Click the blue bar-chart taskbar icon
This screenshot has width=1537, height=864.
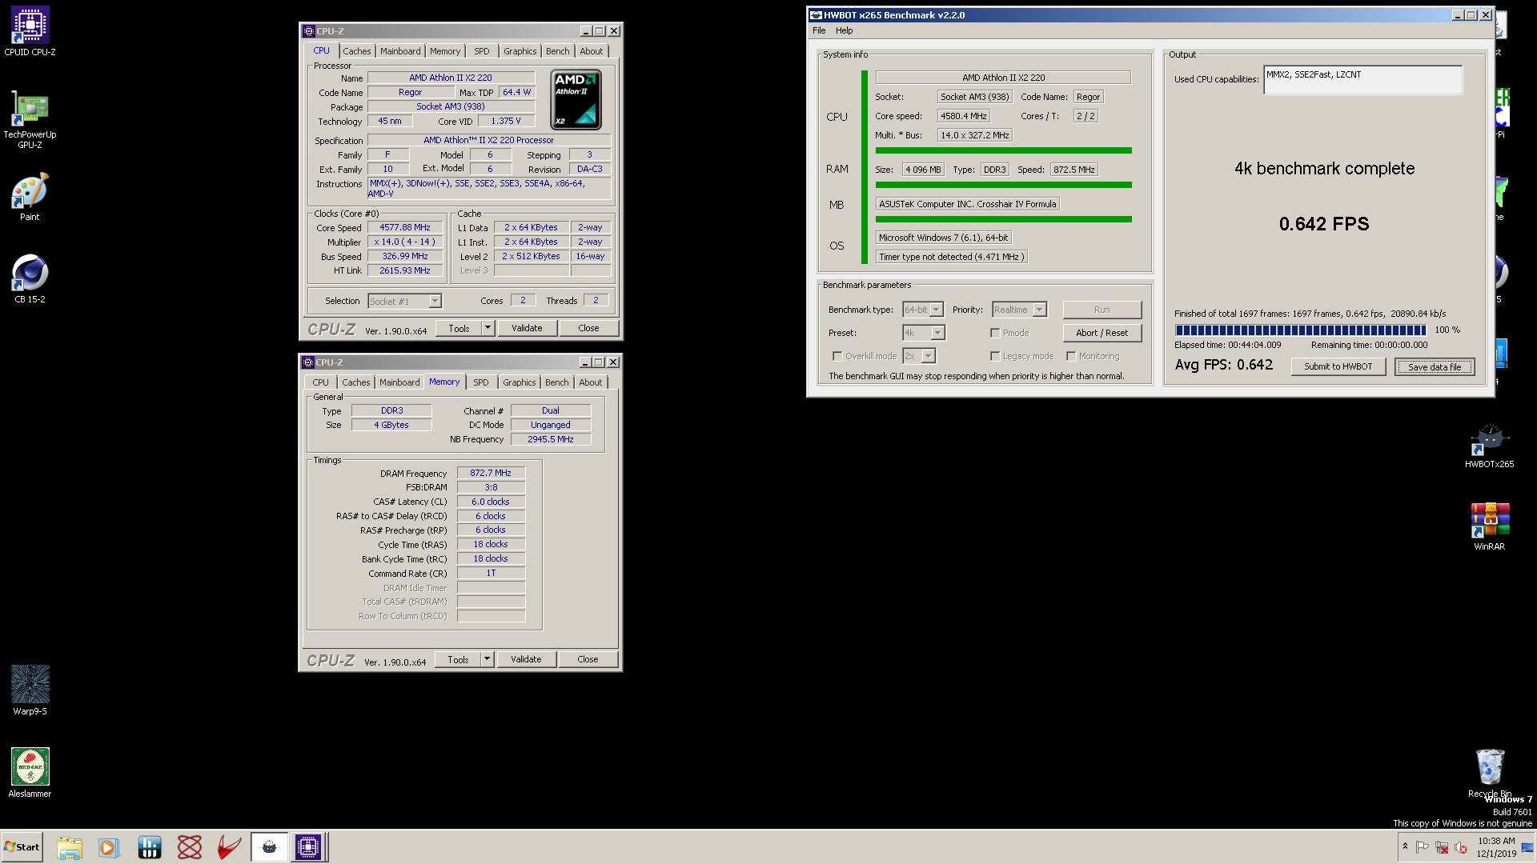(x=150, y=847)
